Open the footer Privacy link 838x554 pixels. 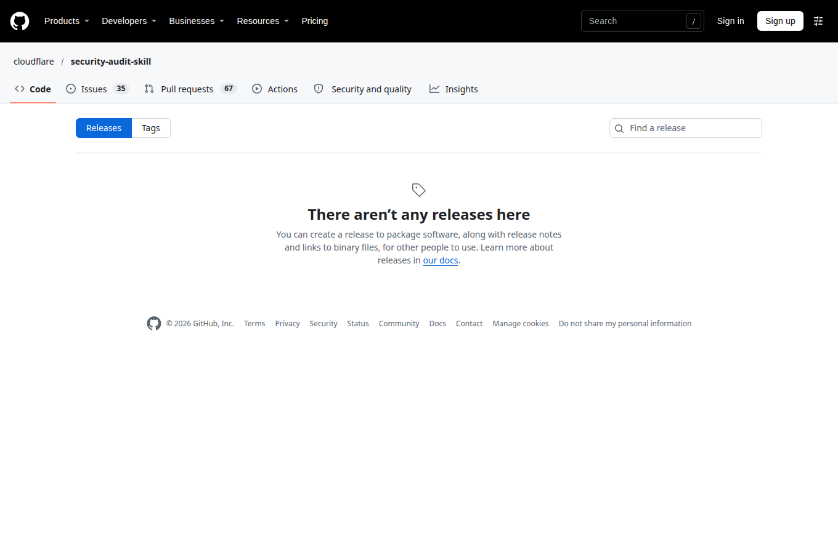coord(287,324)
